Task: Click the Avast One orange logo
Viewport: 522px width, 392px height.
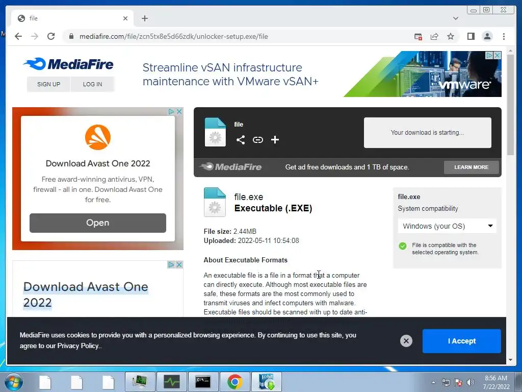Action: coord(97,137)
